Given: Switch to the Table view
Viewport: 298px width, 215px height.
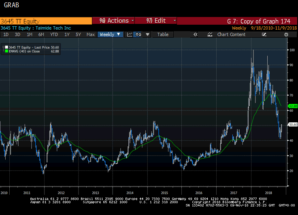Looking at the screenshot, I should (x=163, y=34).
